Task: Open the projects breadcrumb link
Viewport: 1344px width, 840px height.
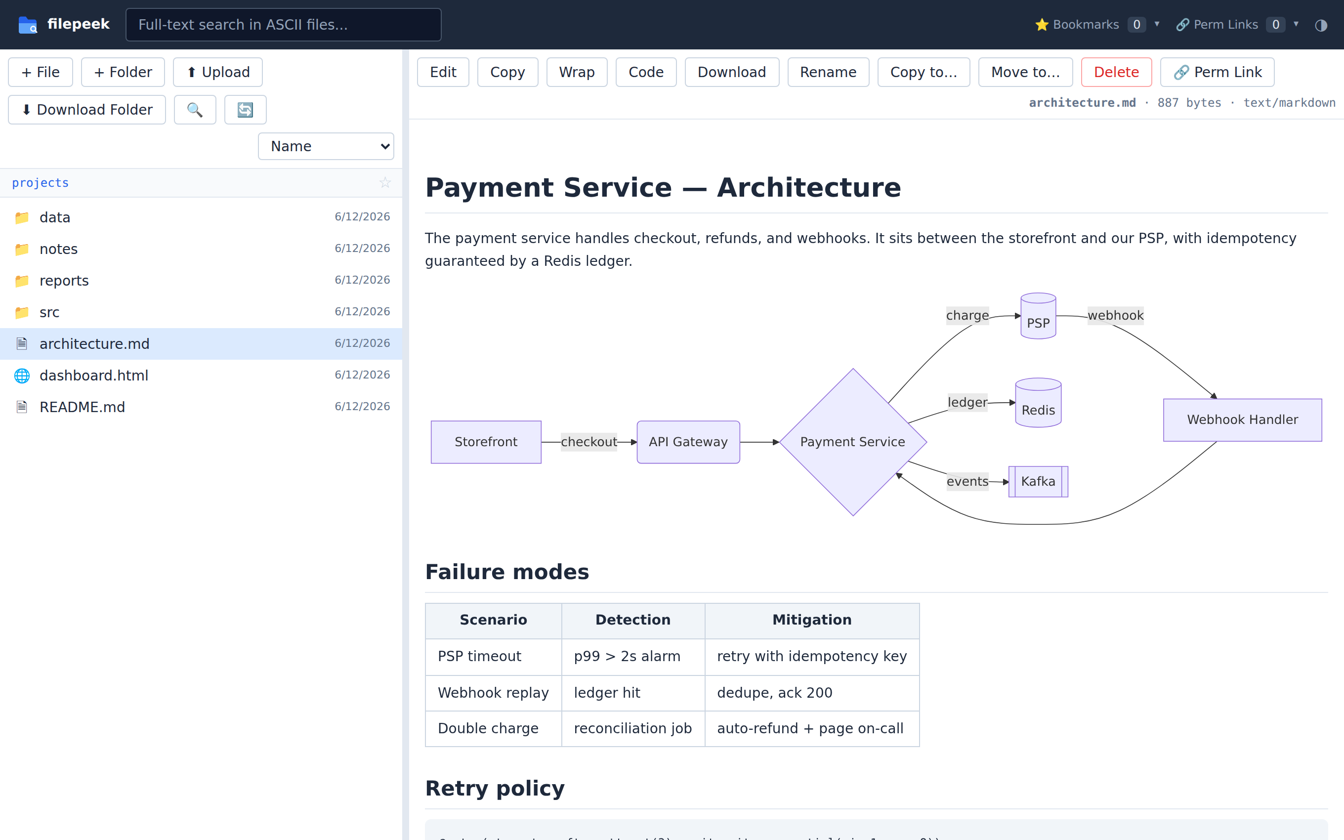Action: tap(40, 183)
